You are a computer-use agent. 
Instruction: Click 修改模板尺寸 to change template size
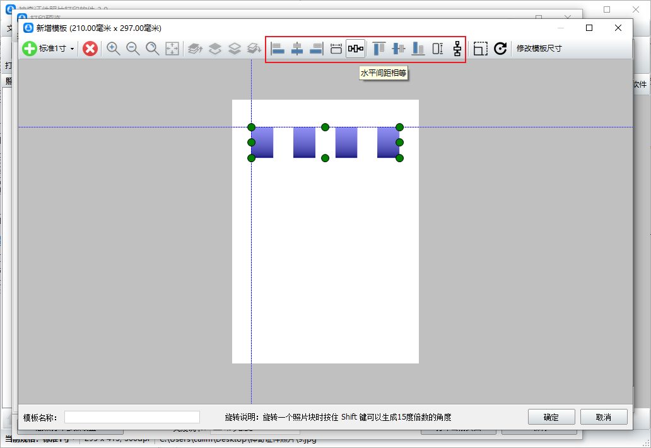click(539, 49)
